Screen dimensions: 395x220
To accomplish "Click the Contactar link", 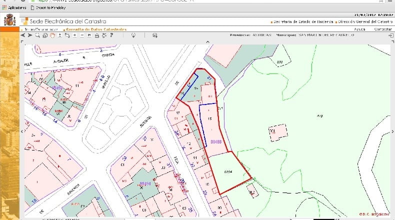I will (x=383, y=29).
